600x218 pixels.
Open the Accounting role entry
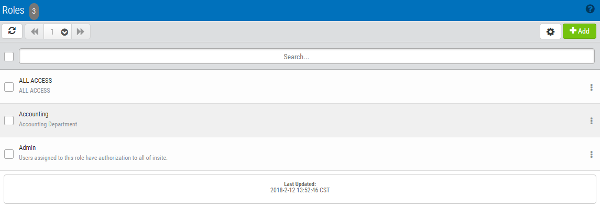(300, 121)
